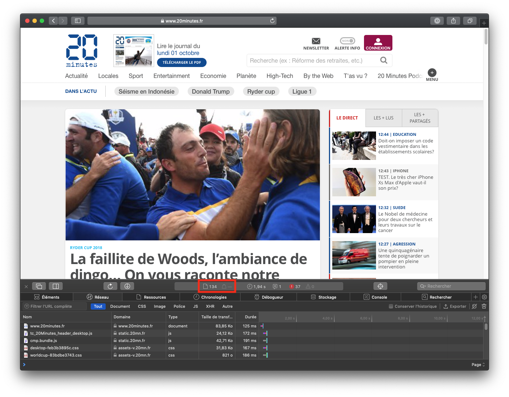This screenshot has height=397, width=509.
Task: Open the inspector Rechercher search options dropdown
Action: 423,286
